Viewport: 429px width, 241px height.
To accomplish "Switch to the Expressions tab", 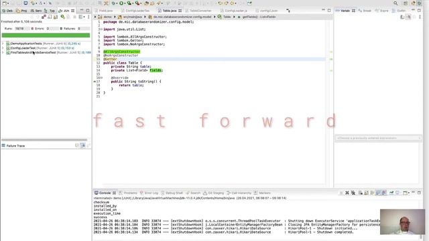I will (x=382, y=11).
